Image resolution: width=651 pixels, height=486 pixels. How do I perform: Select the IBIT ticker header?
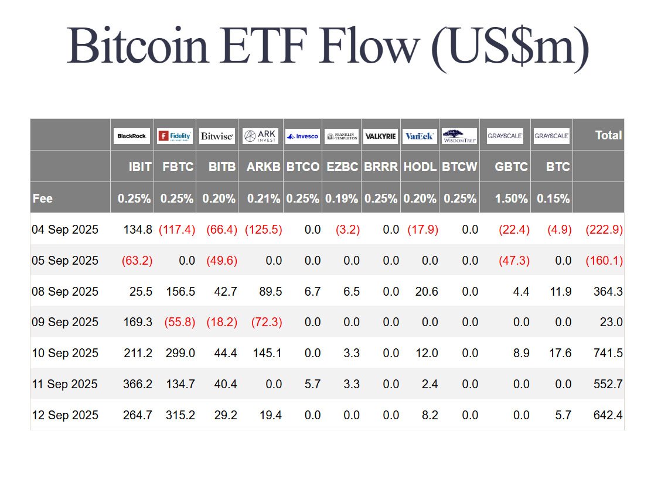(140, 167)
